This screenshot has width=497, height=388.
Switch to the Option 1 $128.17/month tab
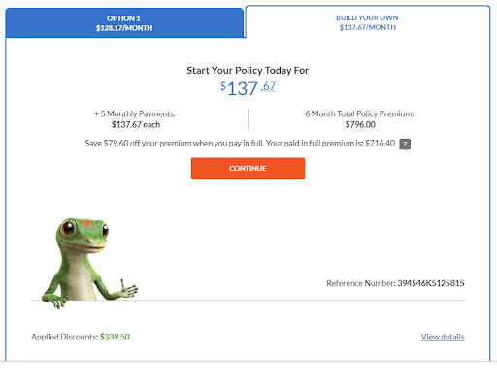click(x=124, y=23)
